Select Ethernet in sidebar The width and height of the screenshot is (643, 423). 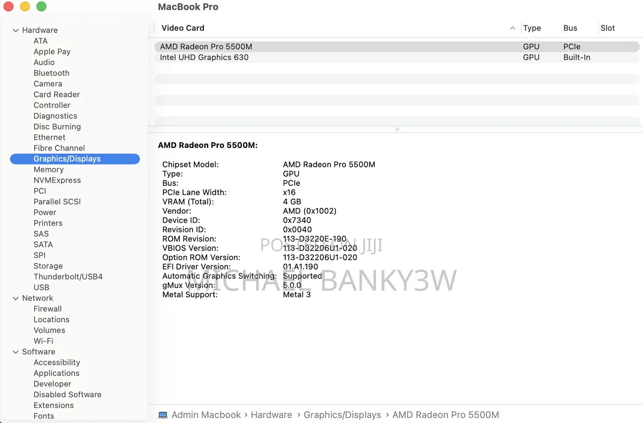coord(49,138)
